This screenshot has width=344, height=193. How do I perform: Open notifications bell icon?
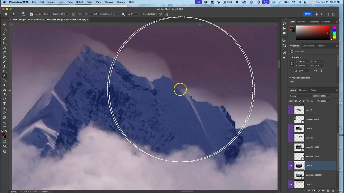(317, 14)
